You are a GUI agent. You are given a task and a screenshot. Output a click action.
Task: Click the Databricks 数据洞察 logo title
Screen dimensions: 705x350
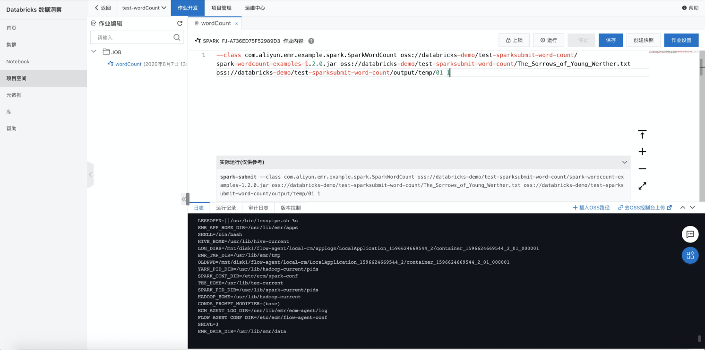34,9
